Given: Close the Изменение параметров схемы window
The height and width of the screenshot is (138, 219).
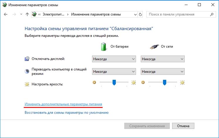Looking at the screenshot, I should click(x=213, y=5).
